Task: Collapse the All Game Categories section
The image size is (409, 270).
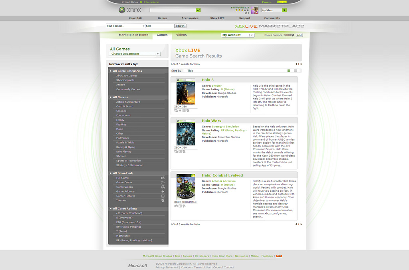Action: (x=111, y=71)
